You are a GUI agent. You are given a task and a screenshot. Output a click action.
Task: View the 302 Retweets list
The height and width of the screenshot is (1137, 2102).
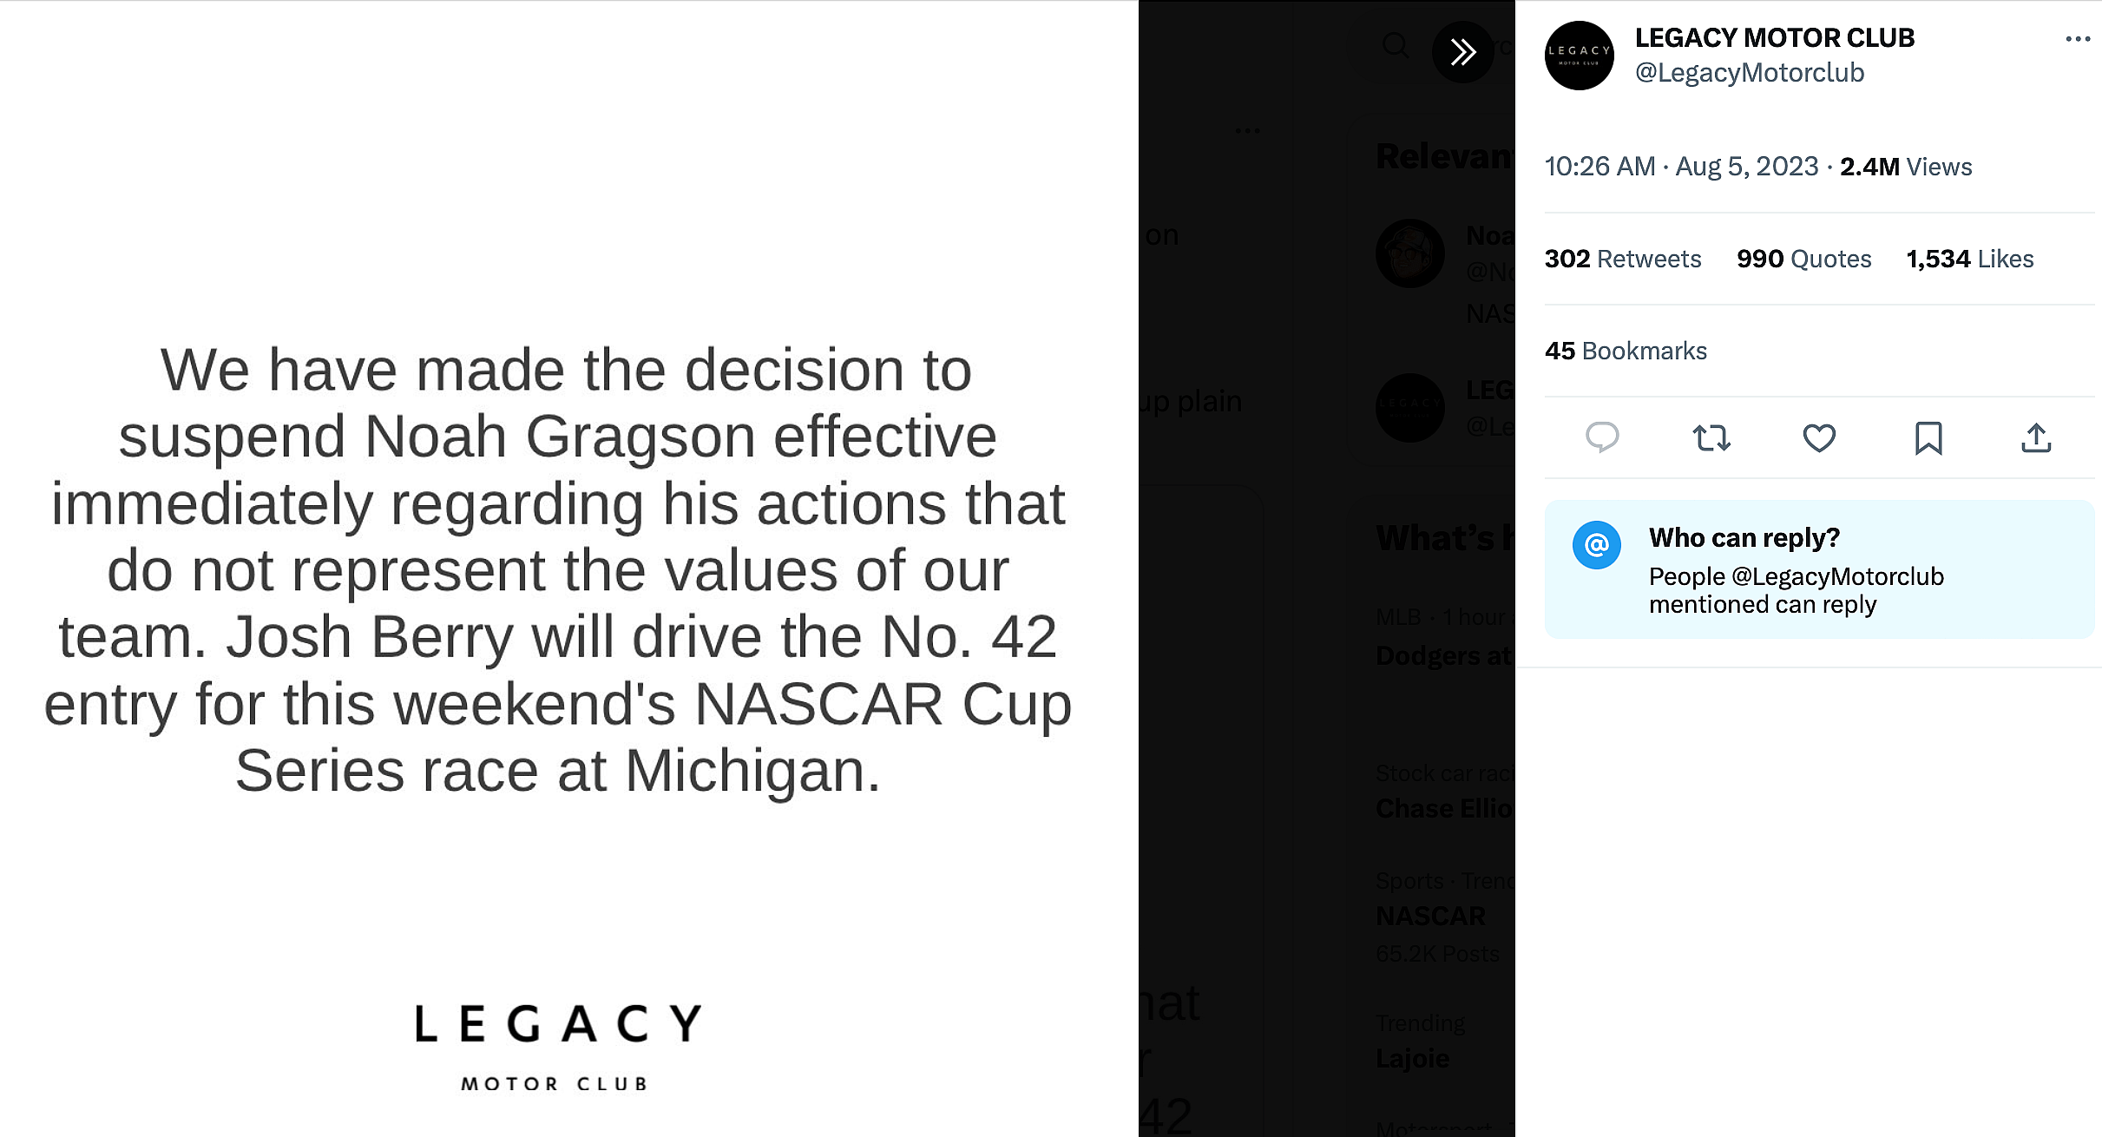[1622, 259]
